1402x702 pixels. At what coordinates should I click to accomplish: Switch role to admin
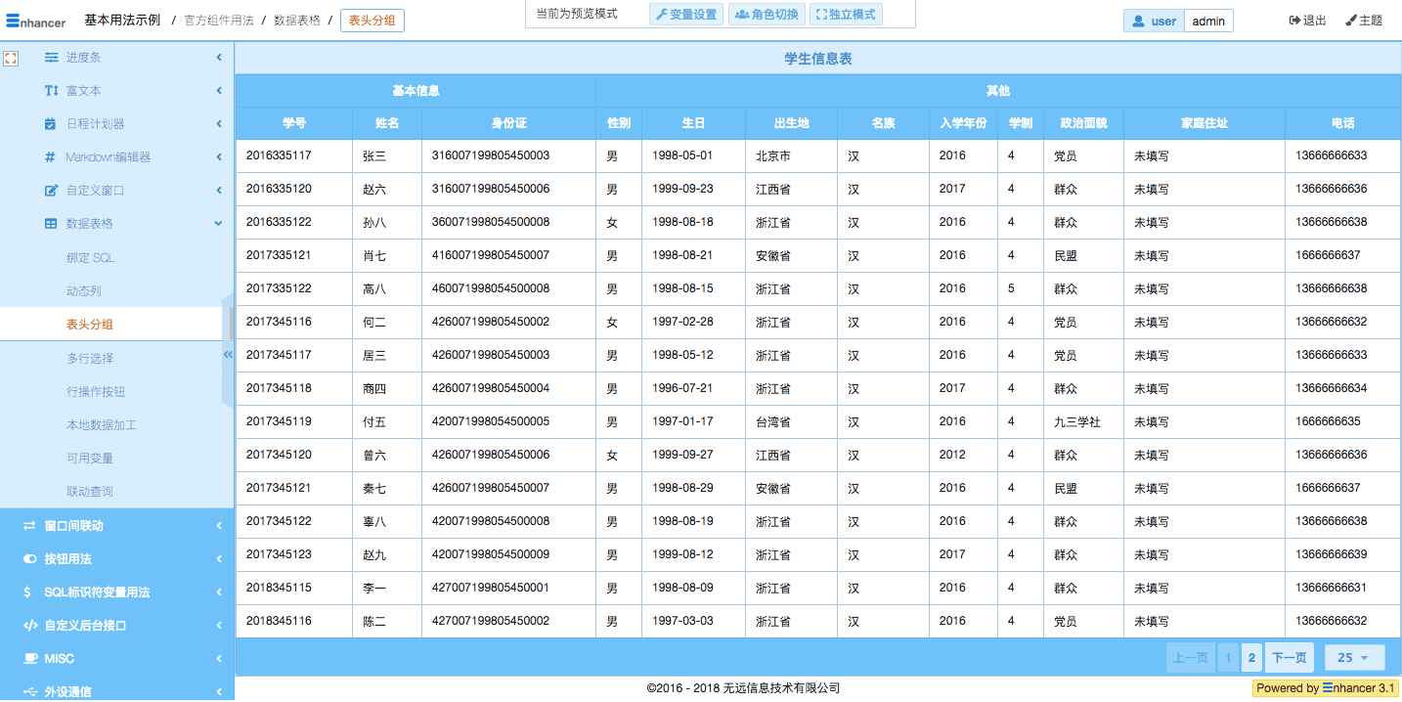pyautogui.click(x=1208, y=21)
